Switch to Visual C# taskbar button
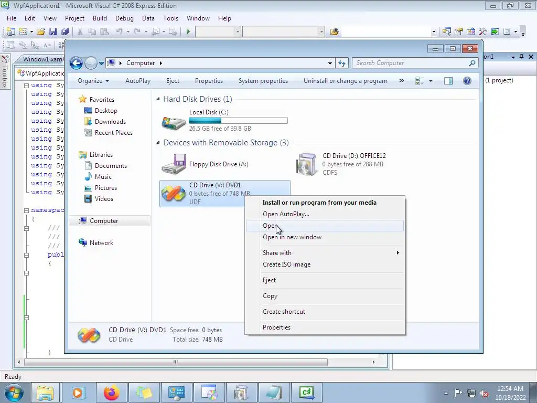 pos(306,393)
